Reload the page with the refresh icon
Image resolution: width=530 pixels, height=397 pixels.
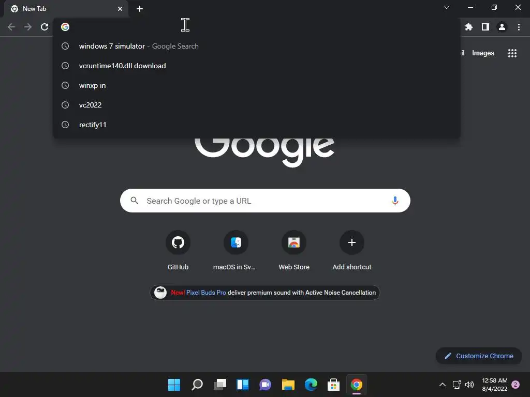click(45, 27)
